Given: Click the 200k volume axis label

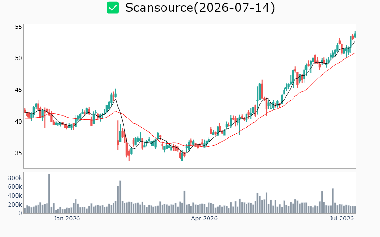Looking at the screenshot, I should pos(15,205).
